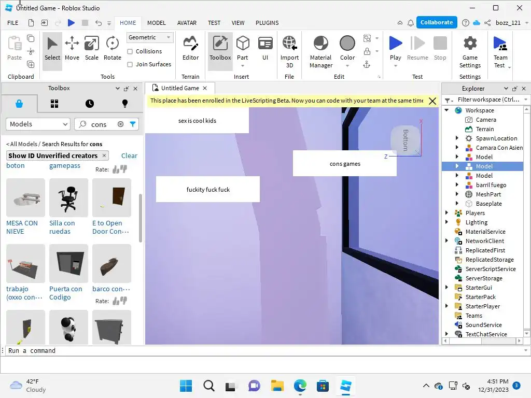The width and height of the screenshot is (531, 398).
Task: Close the Untitled Game viewport tab
Action: click(205, 88)
